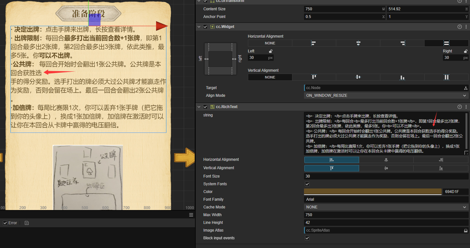470x248 pixels.
Task: Collapse the cc.Widget component section
Action: 199,27
